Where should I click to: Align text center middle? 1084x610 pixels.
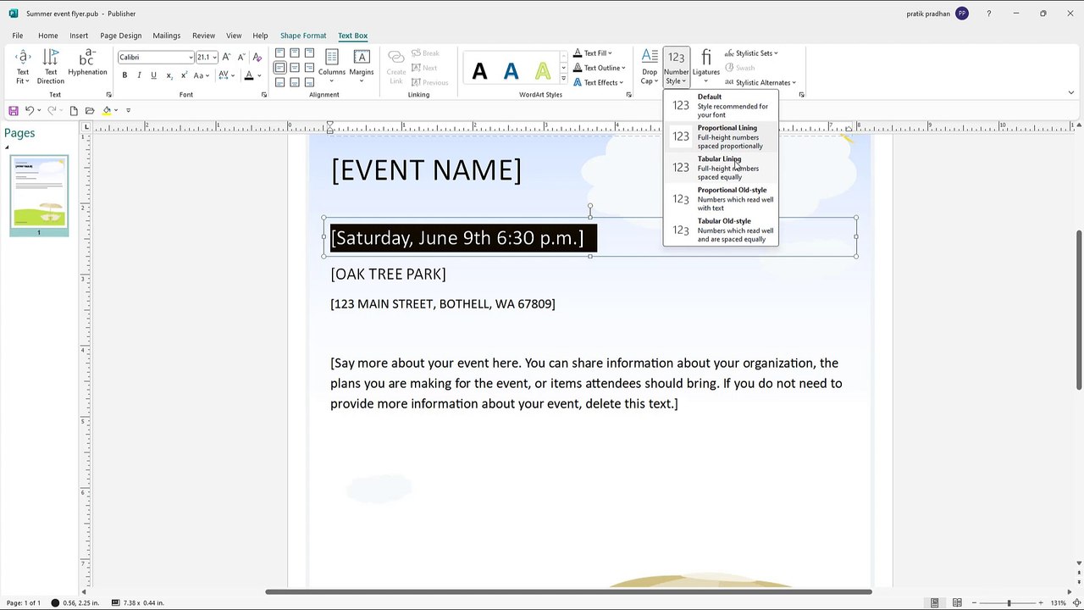[295, 68]
